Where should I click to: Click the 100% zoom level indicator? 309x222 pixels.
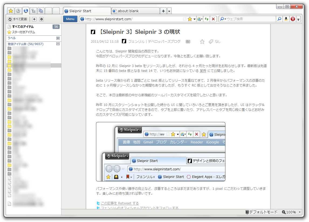click(x=289, y=212)
